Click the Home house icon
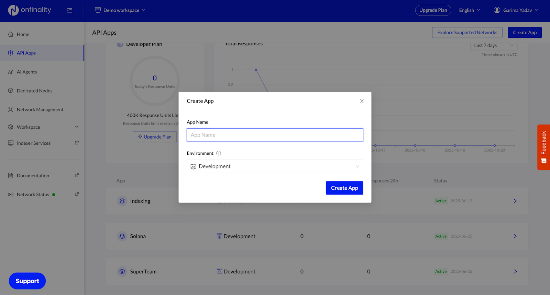The width and height of the screenshot is (550, 295). pos(11,34)
